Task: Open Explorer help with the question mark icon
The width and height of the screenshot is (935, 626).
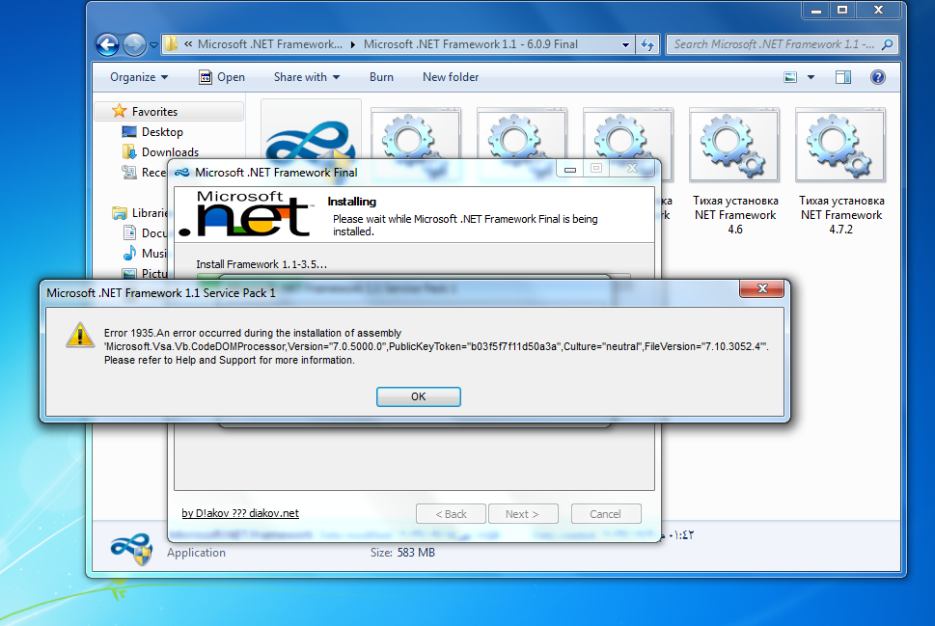Action: [878, 77]
